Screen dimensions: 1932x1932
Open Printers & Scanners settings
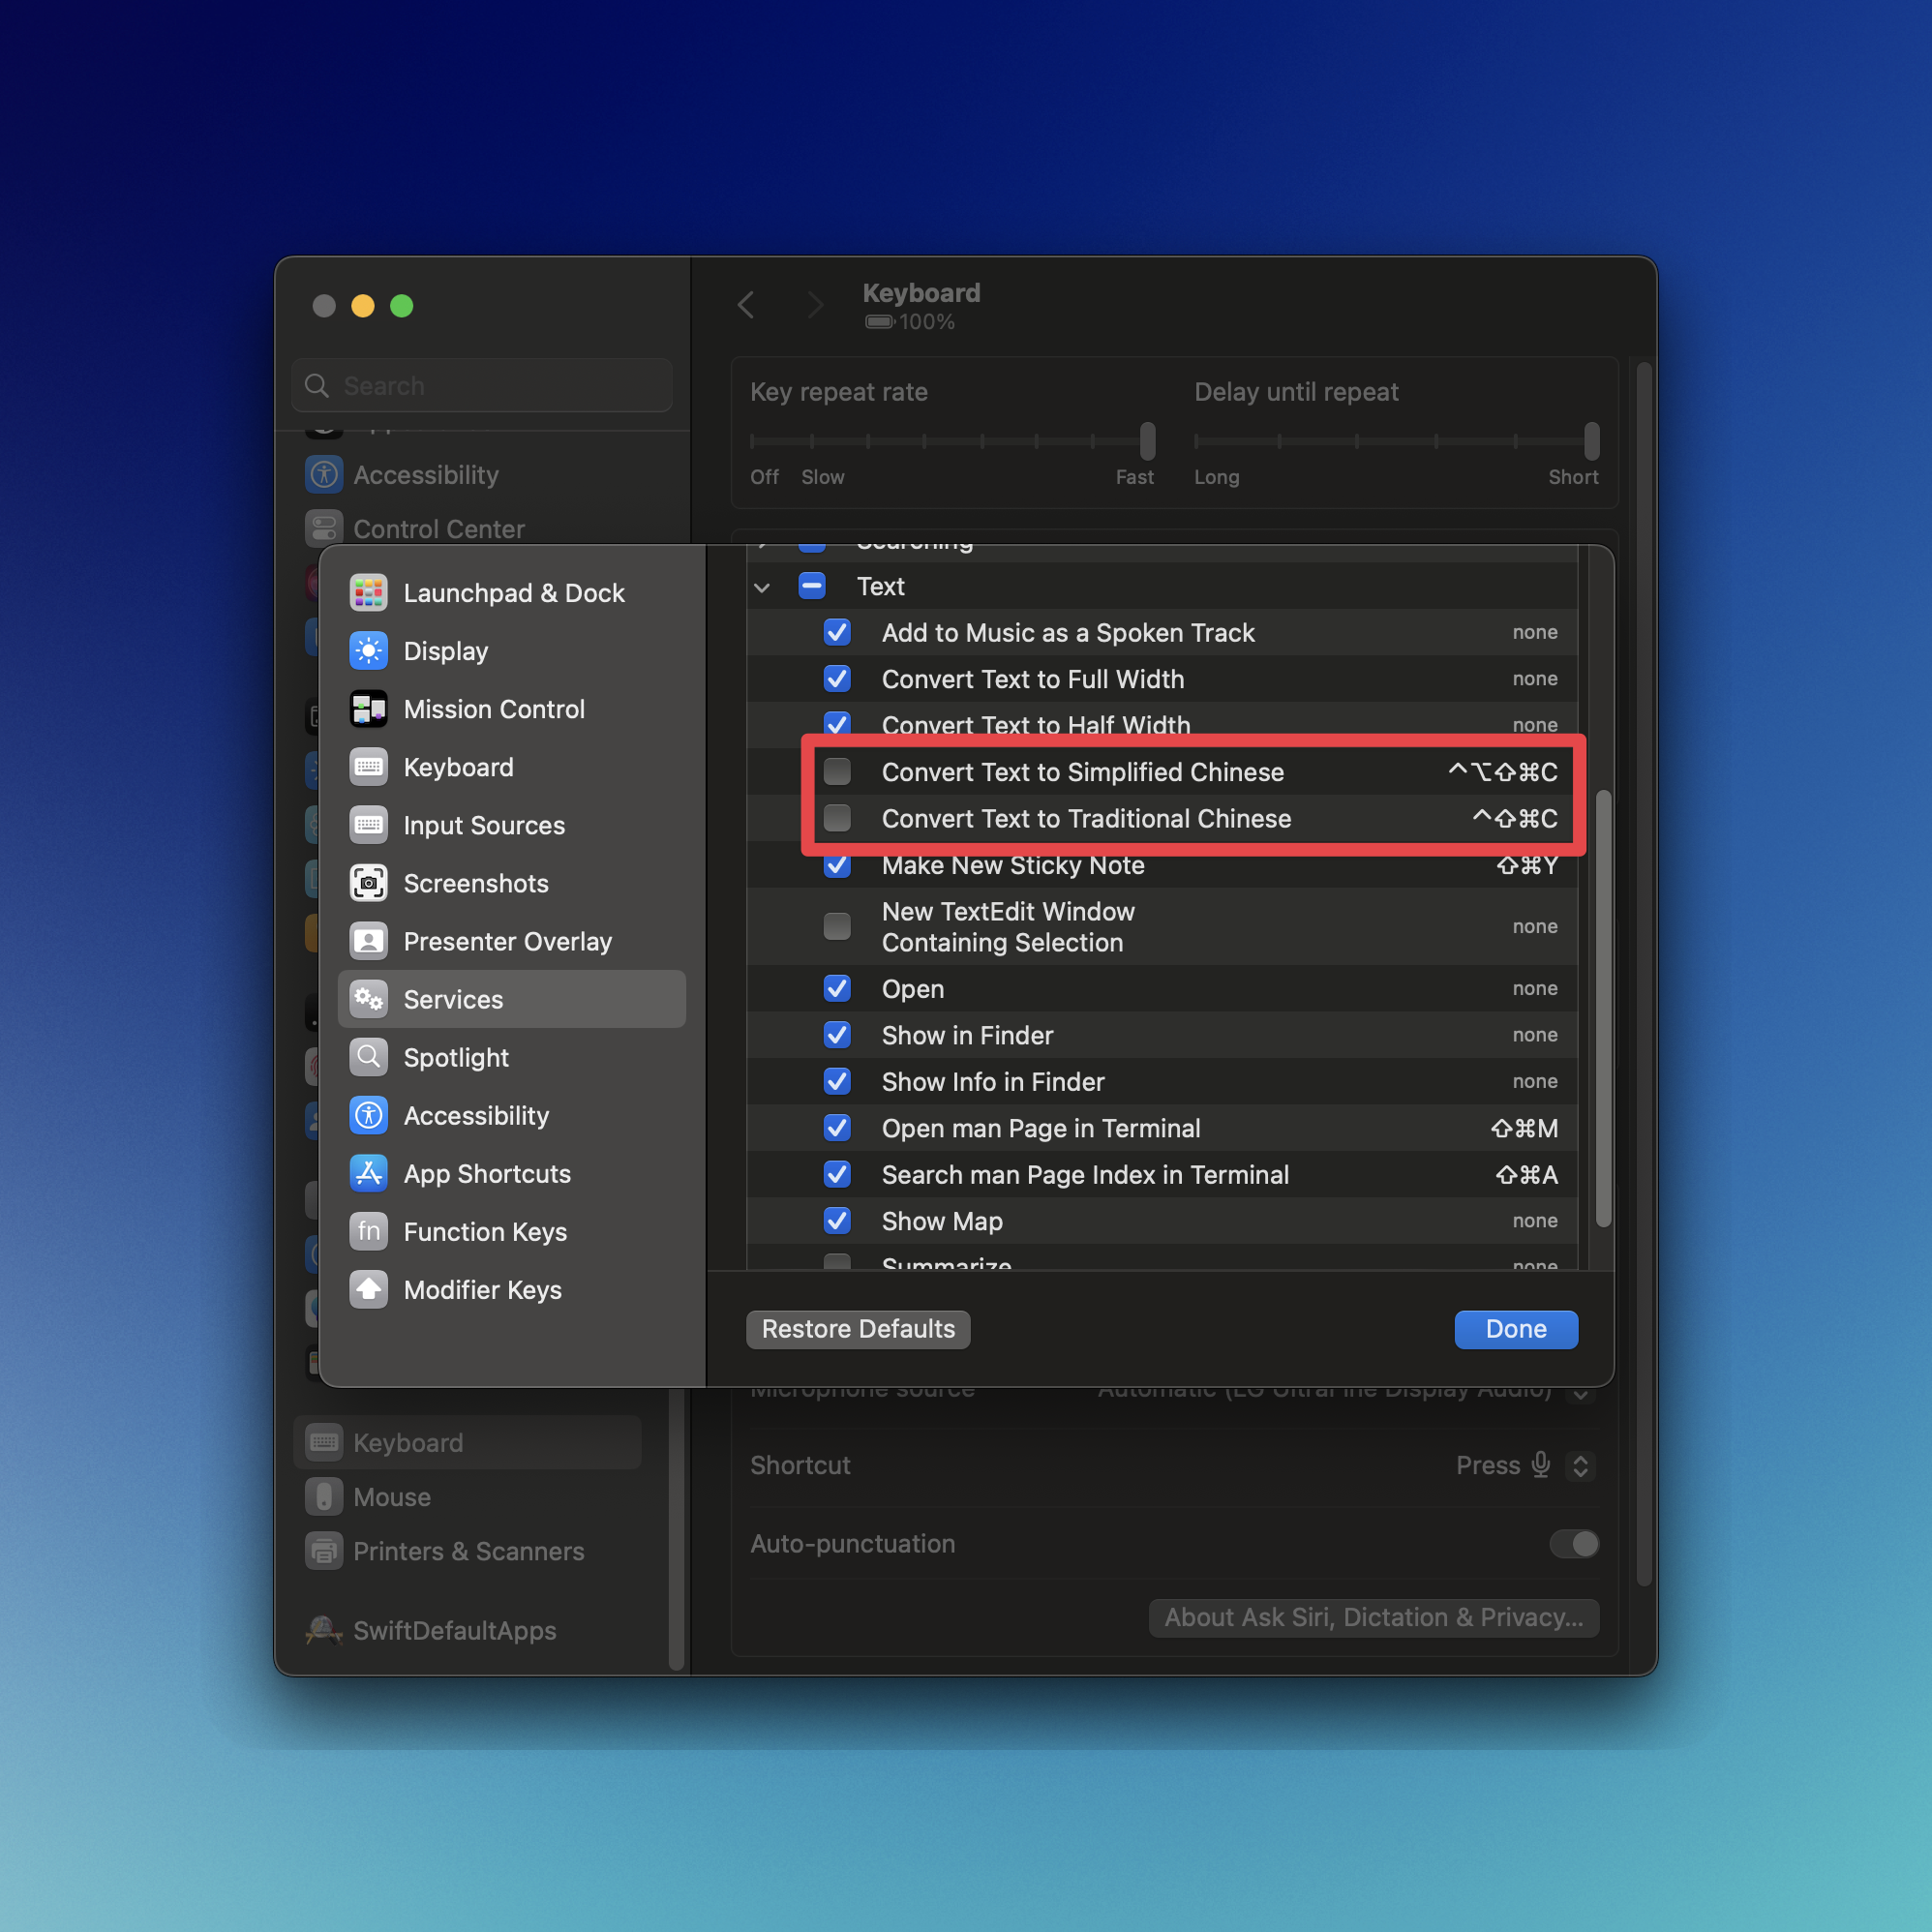pyautogui.click(x=470, y=1551)
